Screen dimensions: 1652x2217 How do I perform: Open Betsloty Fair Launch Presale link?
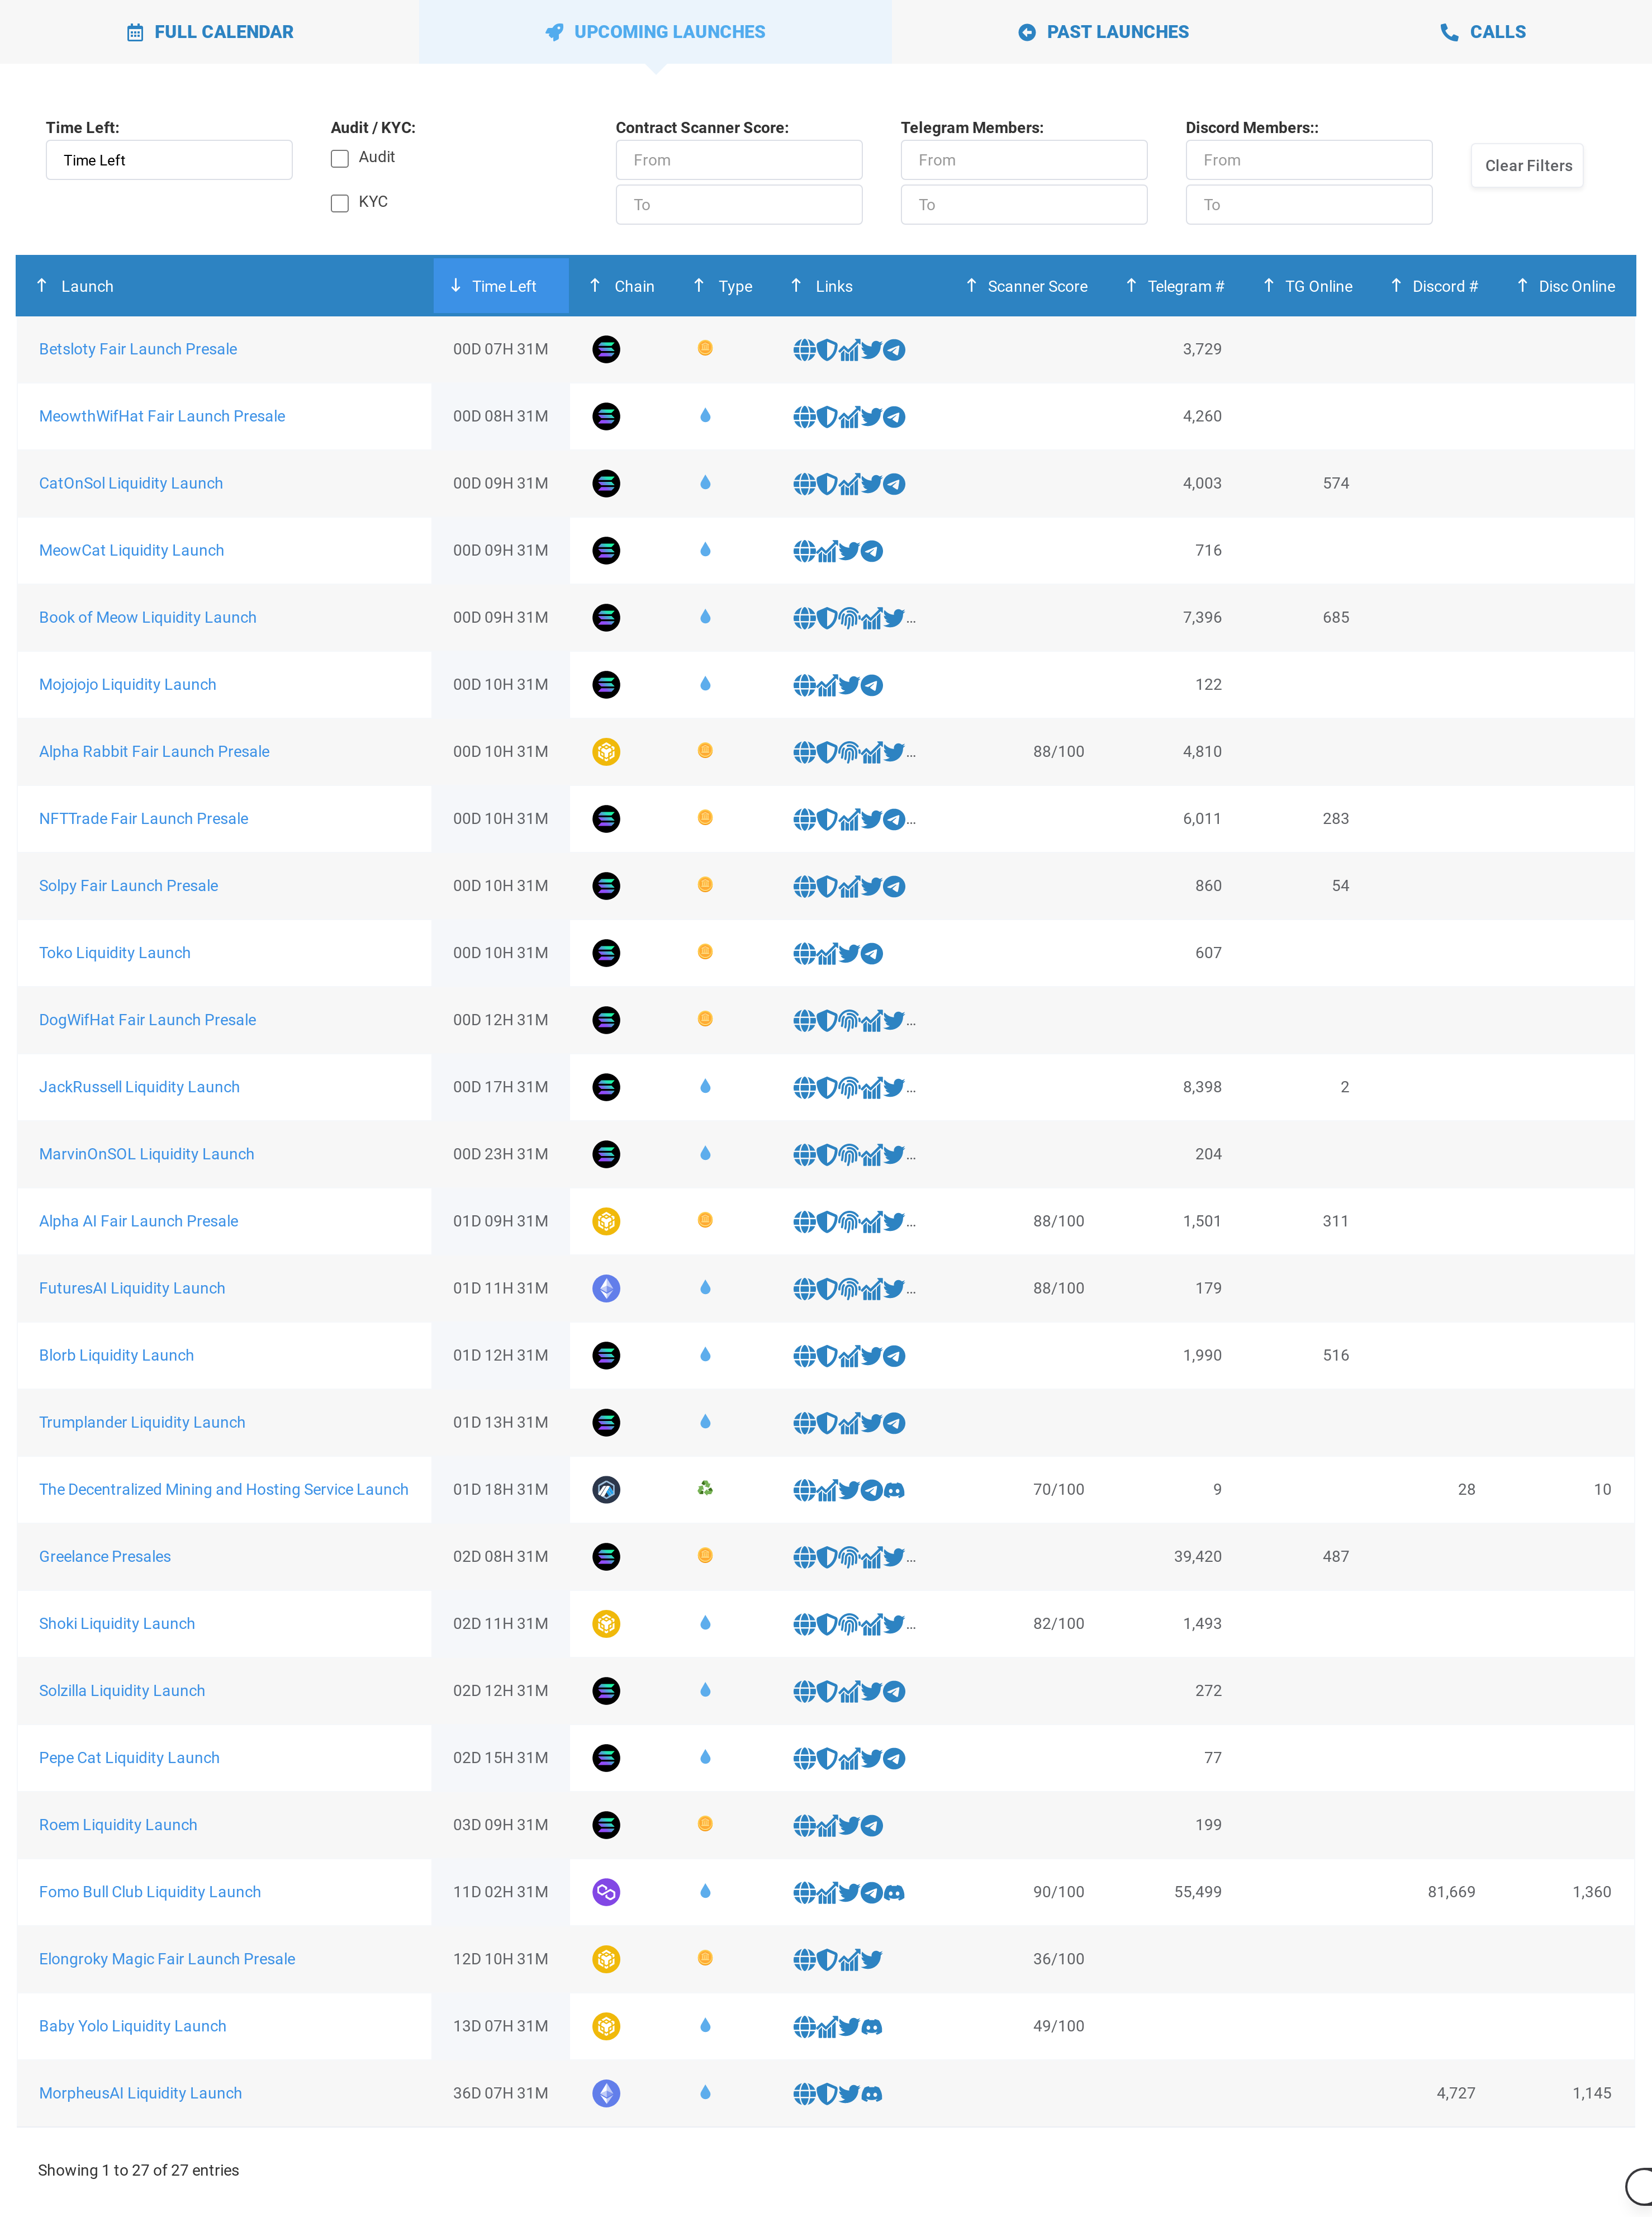(x=138, y=349)
